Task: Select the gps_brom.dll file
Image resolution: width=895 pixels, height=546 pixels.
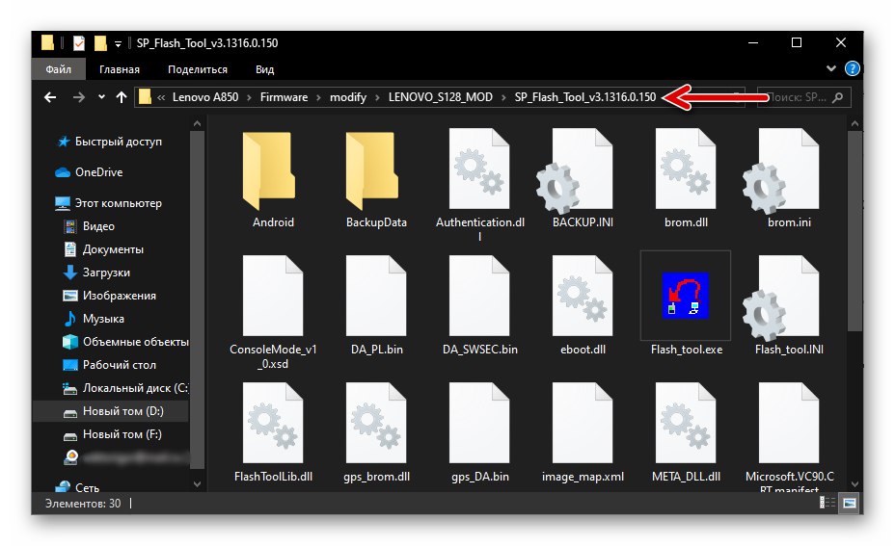Action: point(376,433)
